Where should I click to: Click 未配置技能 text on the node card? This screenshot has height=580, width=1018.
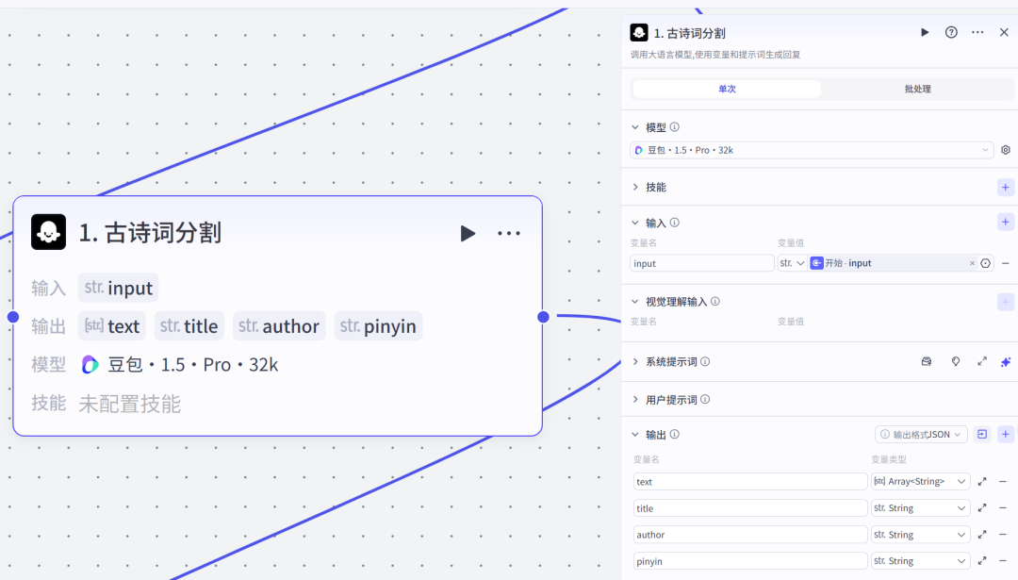[x=130, y=404]
